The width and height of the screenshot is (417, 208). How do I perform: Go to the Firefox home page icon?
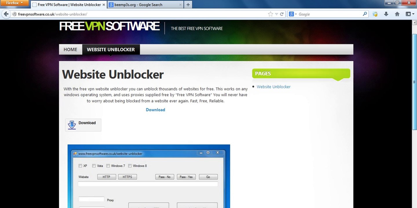coord(397,14)
